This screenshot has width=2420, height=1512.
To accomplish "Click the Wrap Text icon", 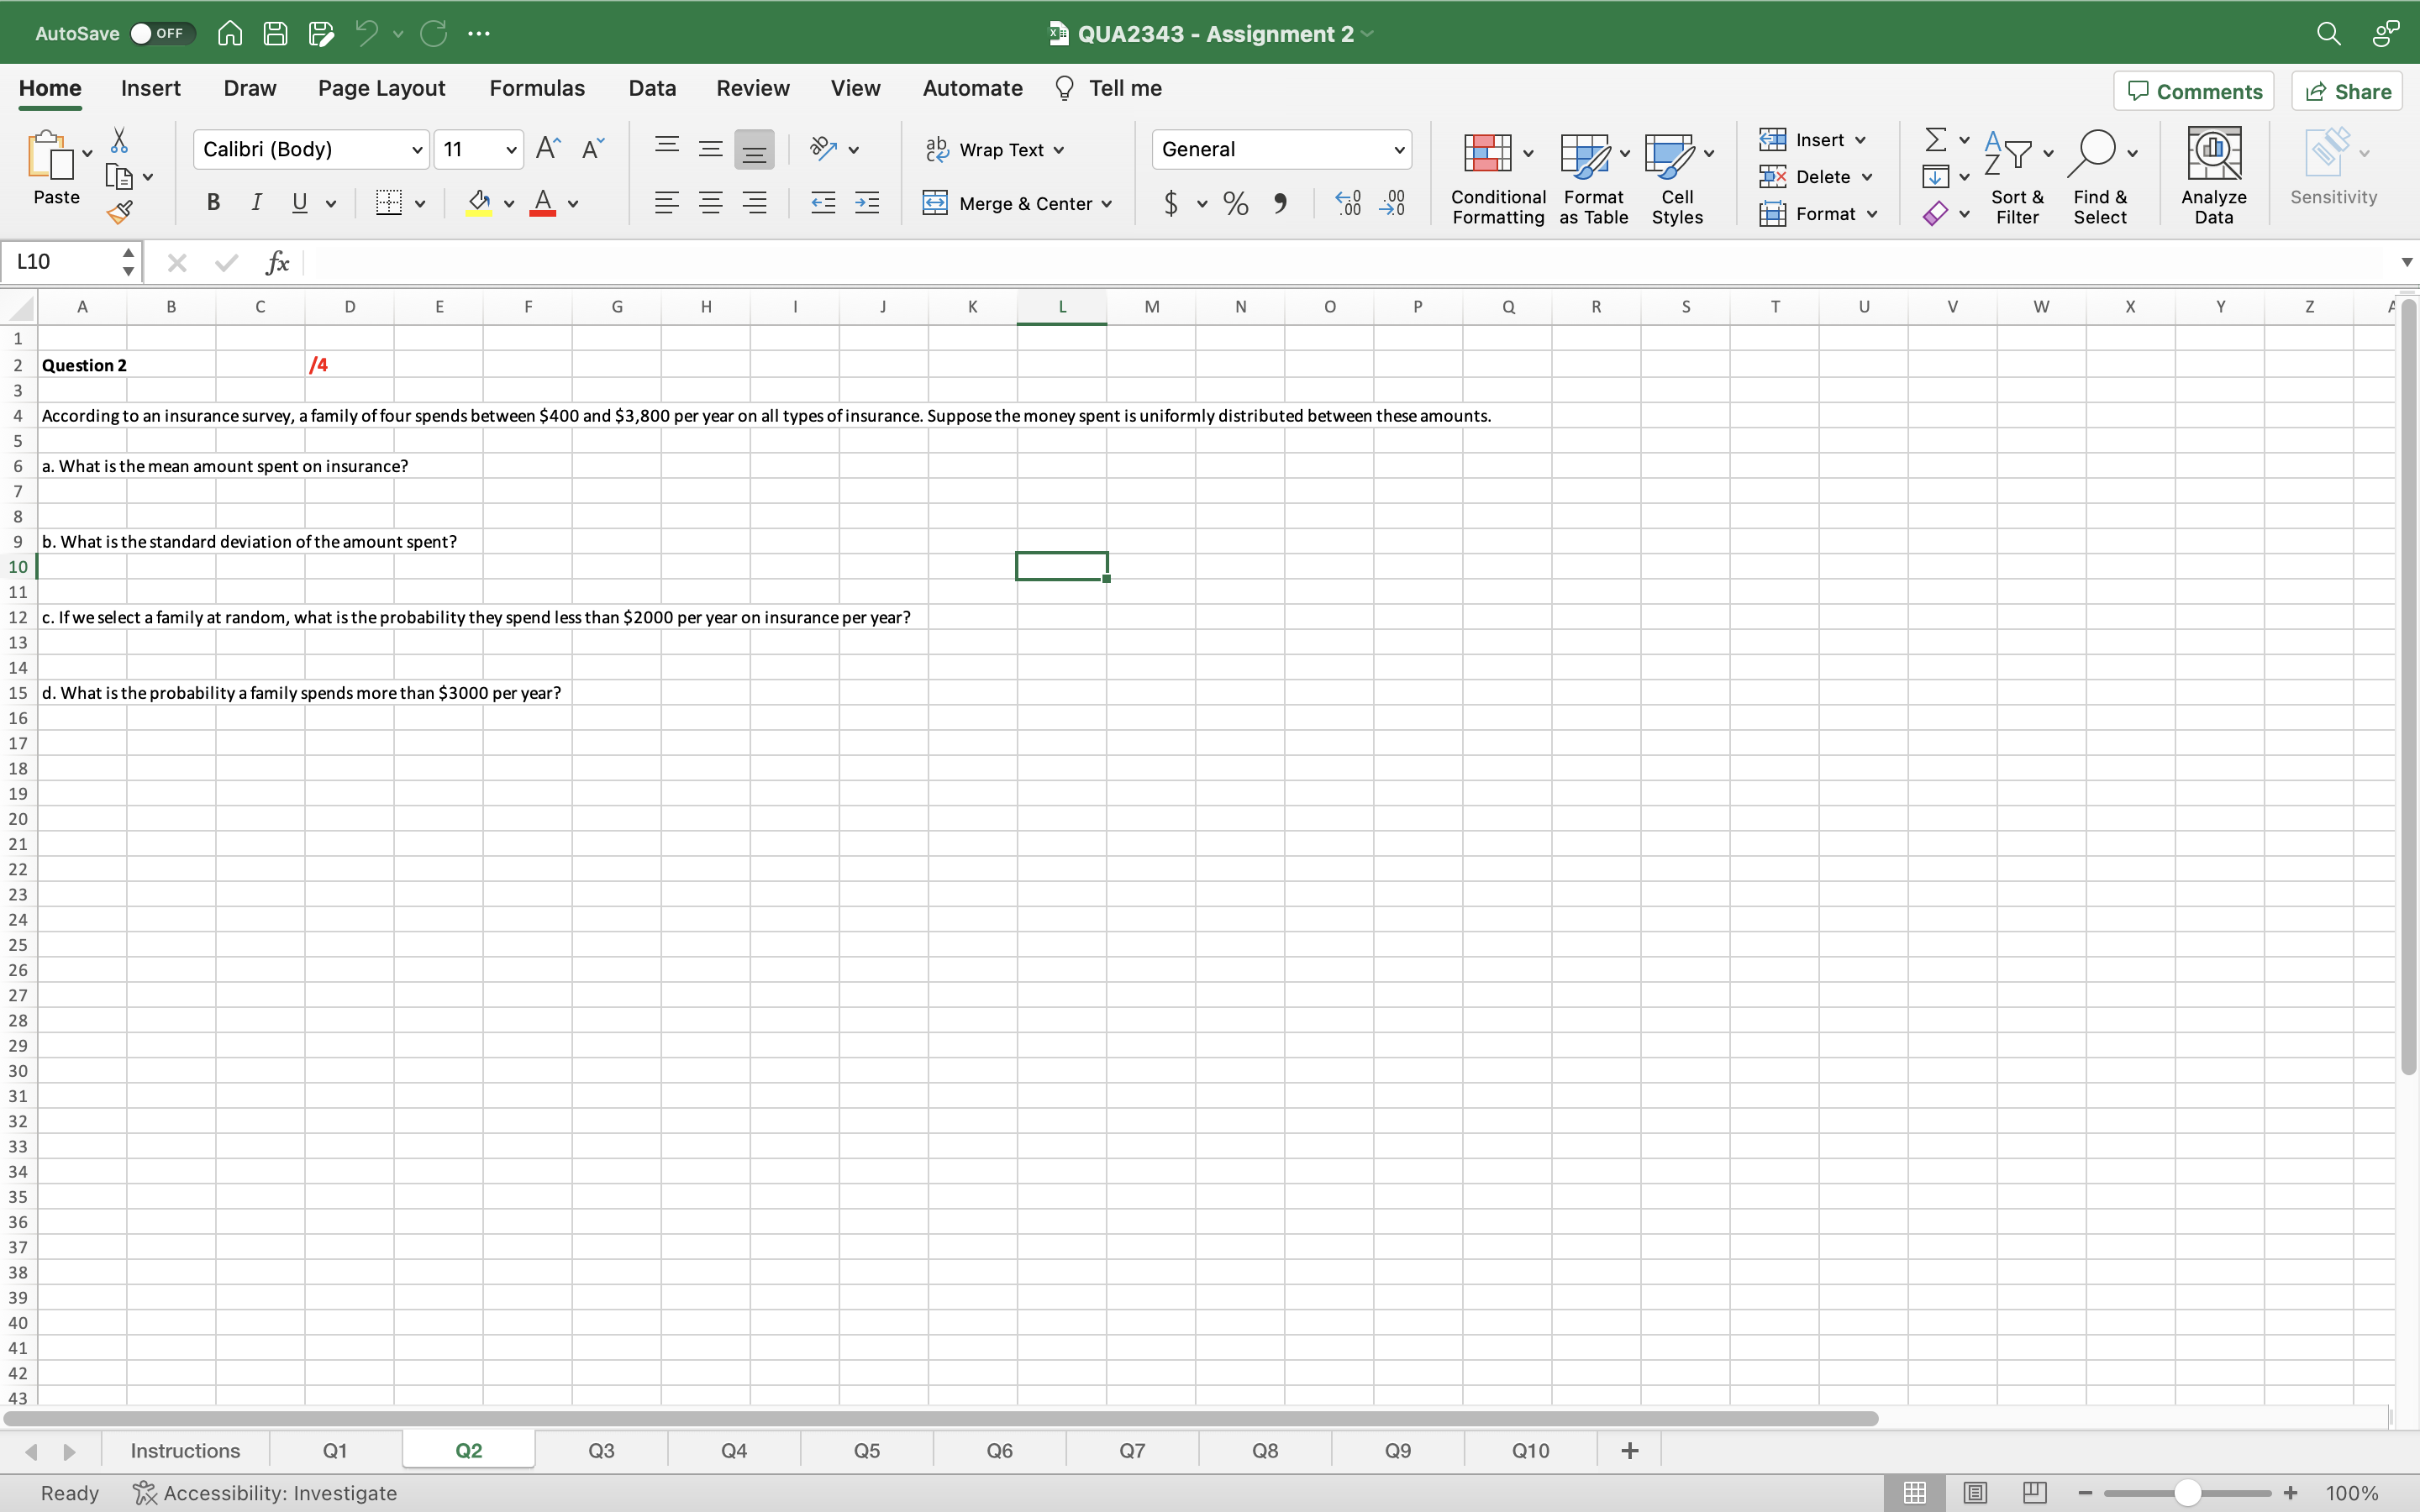I will (x=938, y=149).
